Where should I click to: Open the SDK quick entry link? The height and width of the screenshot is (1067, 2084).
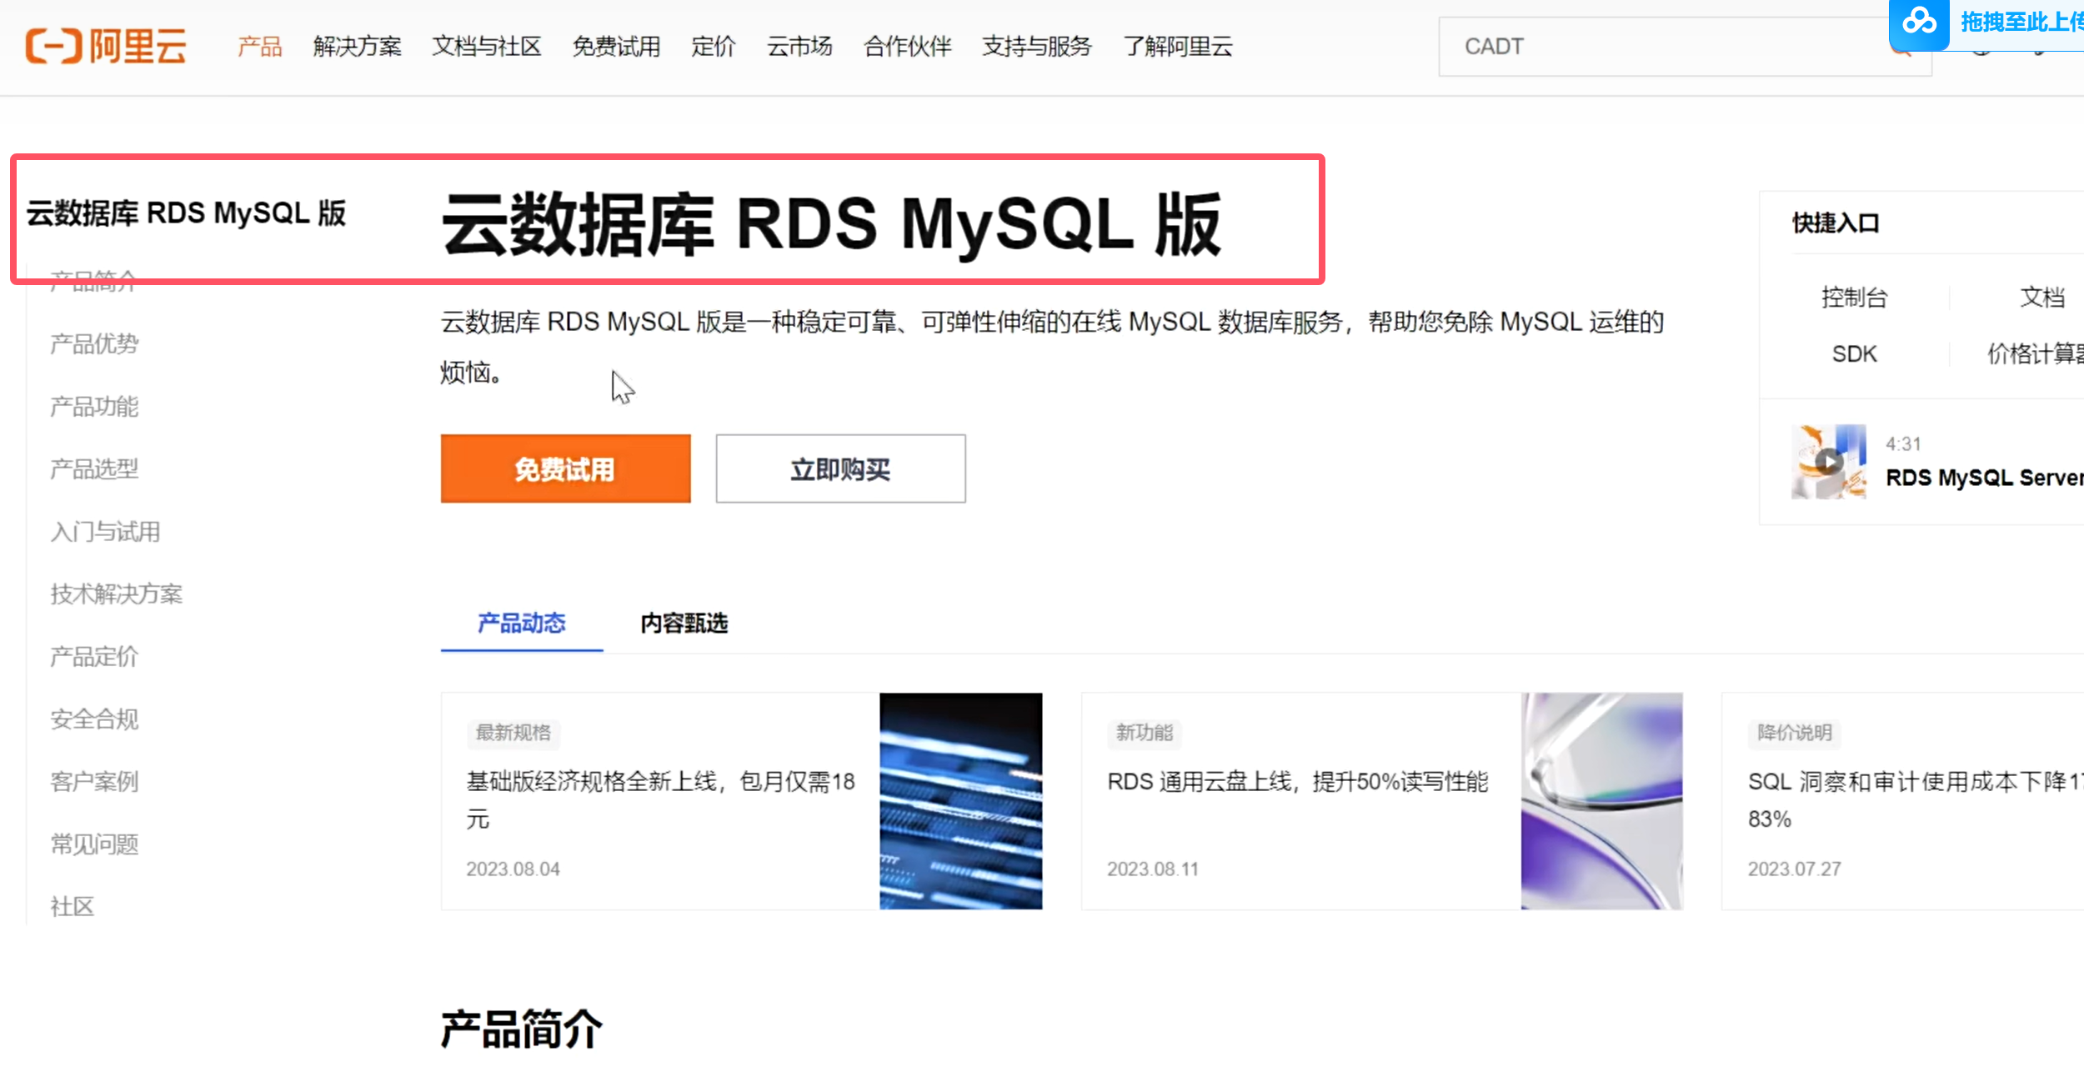pyautogui.click(x=1854, y=354)
